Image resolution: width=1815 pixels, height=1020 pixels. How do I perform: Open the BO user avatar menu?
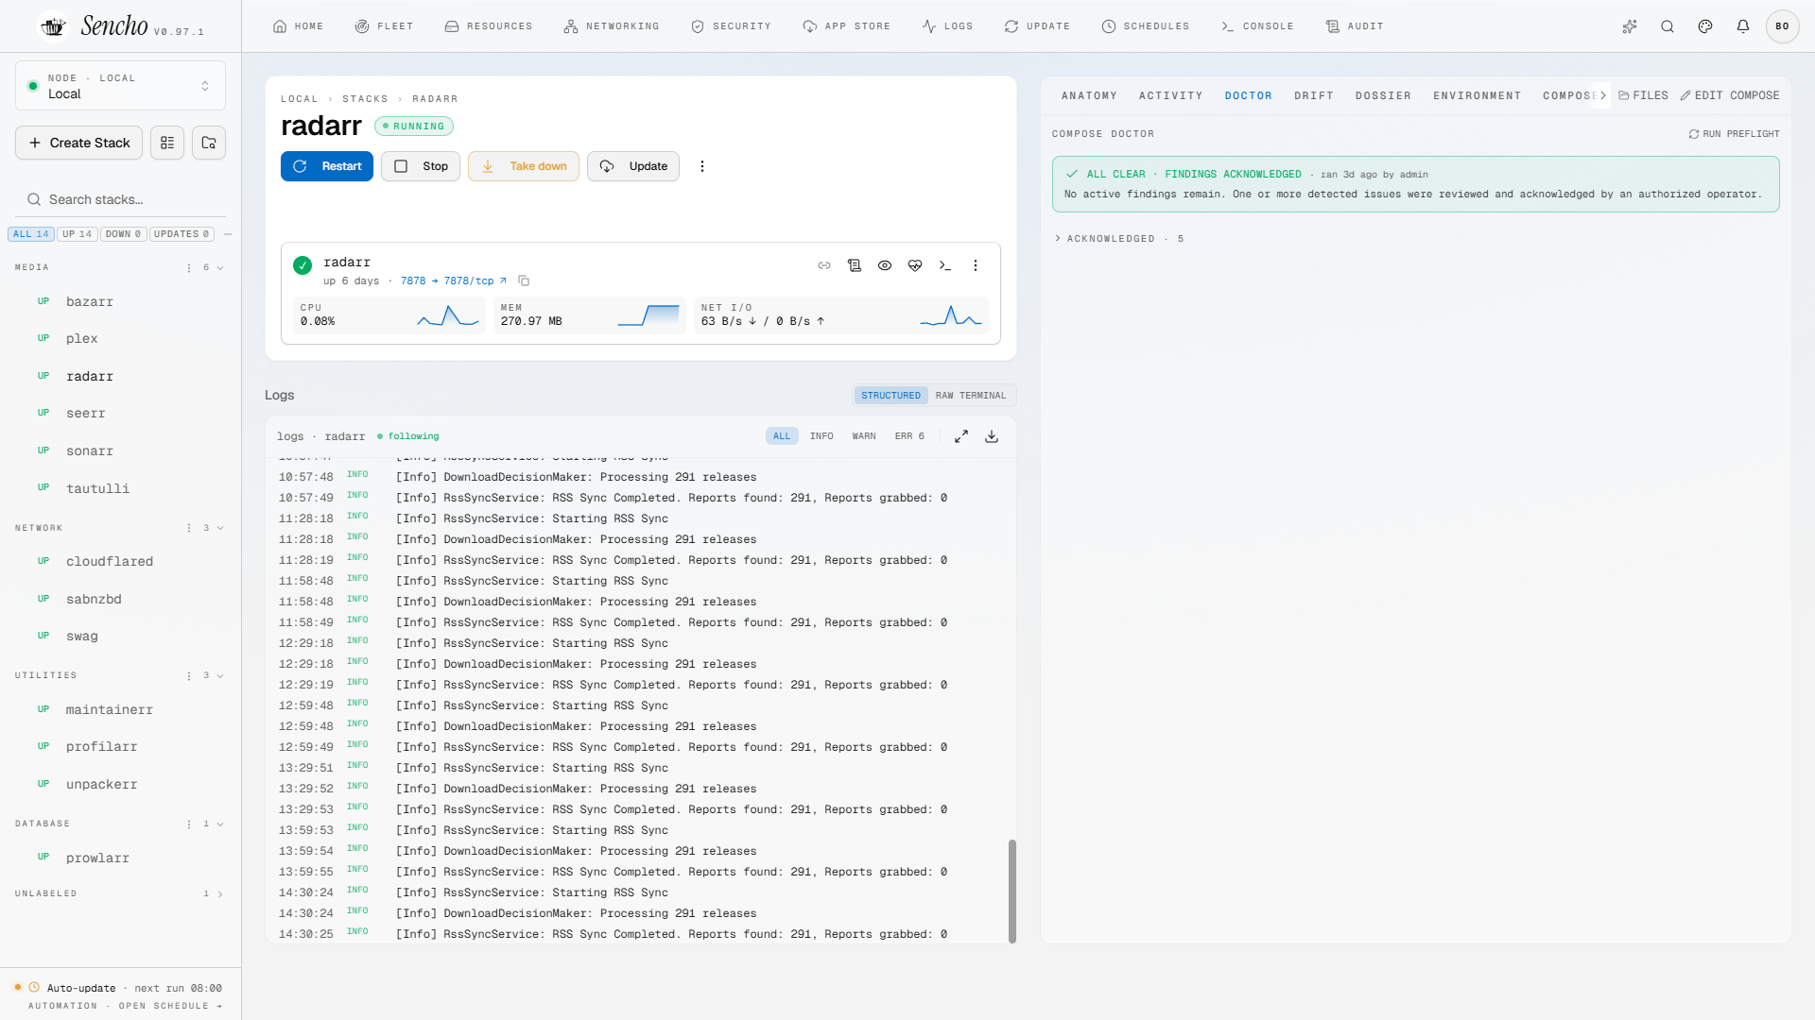click(1782, 26)
